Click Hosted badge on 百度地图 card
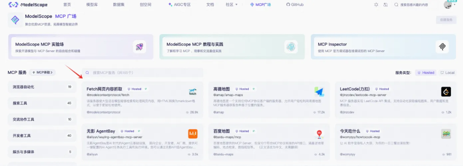 [x=242, y=131]
